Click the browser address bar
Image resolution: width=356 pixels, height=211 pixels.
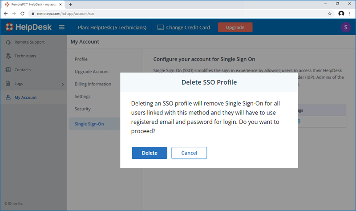pyautogui.click(x=178, y=14)
